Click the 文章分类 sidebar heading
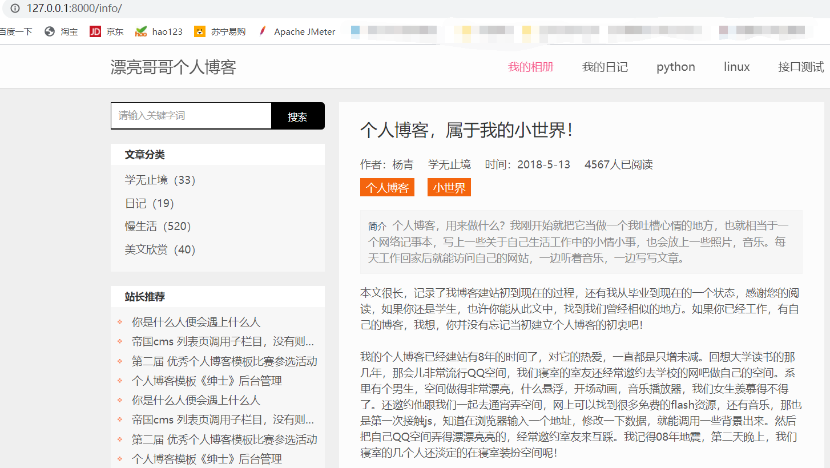Screen dimensions: 830x468 pos(145,155)
